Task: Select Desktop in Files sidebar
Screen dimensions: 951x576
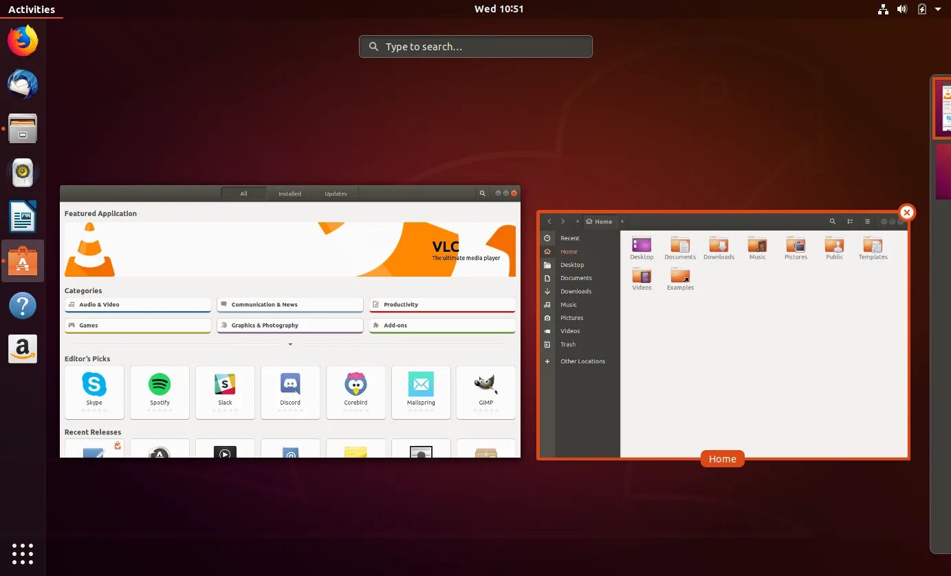Action: 581,265
